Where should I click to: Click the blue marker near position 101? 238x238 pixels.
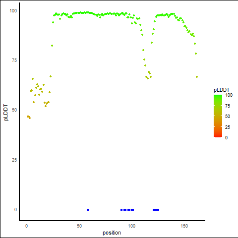[132, 210]
